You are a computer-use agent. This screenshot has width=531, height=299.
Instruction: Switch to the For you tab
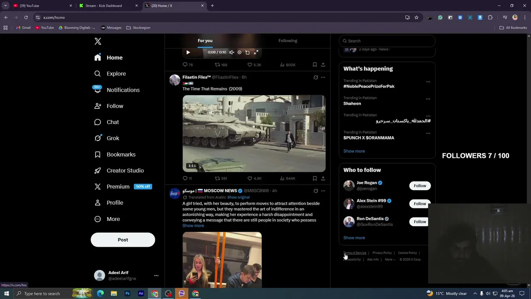205,41
